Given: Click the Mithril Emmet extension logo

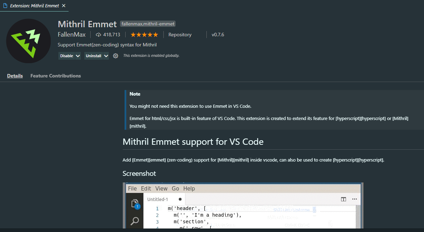Looking at the screenshot, I should tap(29, 41).
